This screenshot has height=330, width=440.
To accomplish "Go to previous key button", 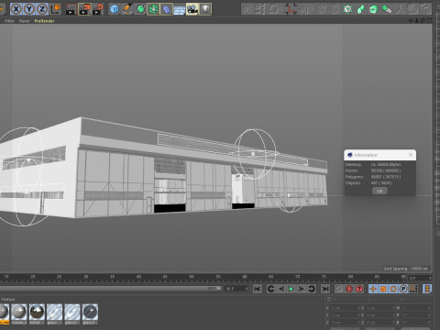I will click(270, 289).
